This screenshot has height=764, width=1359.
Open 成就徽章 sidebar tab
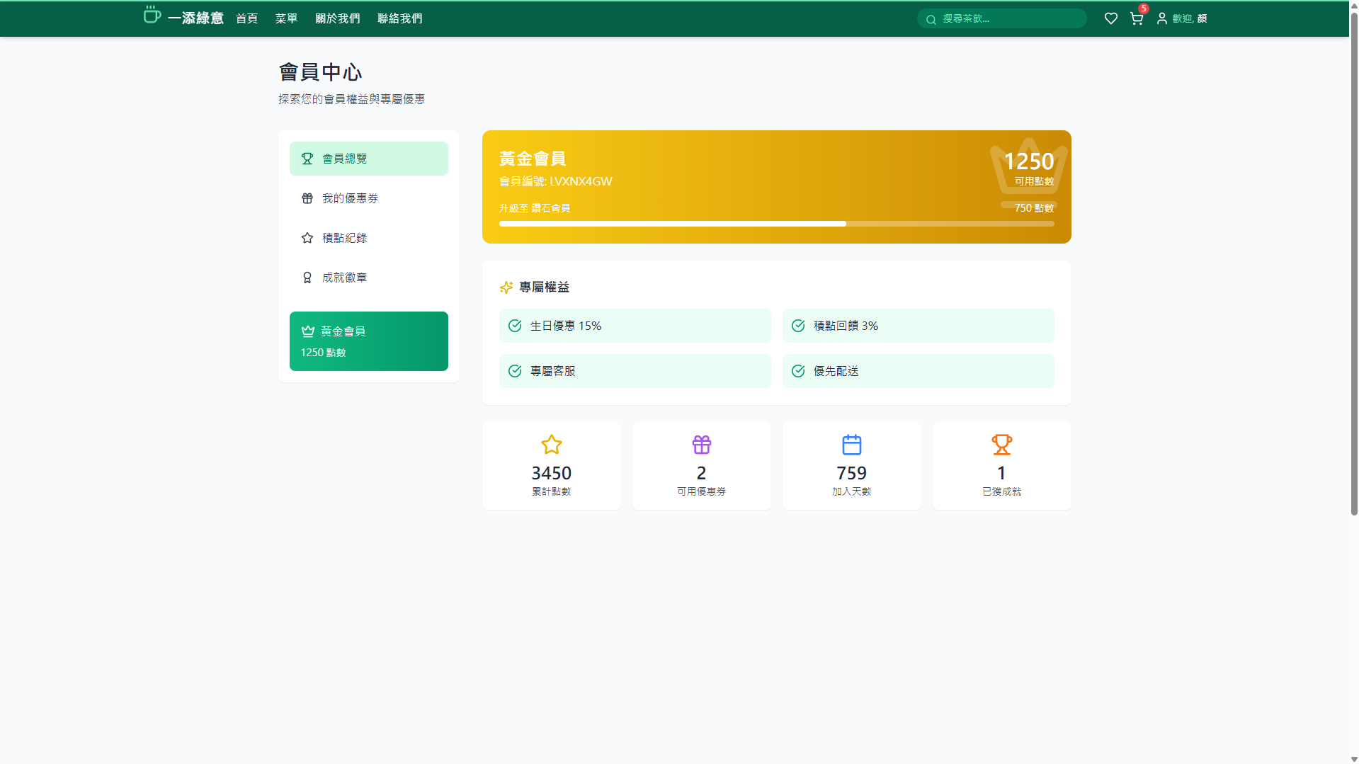[368, 278]
